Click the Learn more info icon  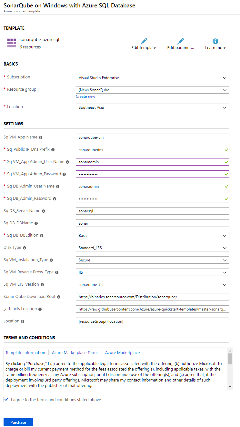coord(215,41)
